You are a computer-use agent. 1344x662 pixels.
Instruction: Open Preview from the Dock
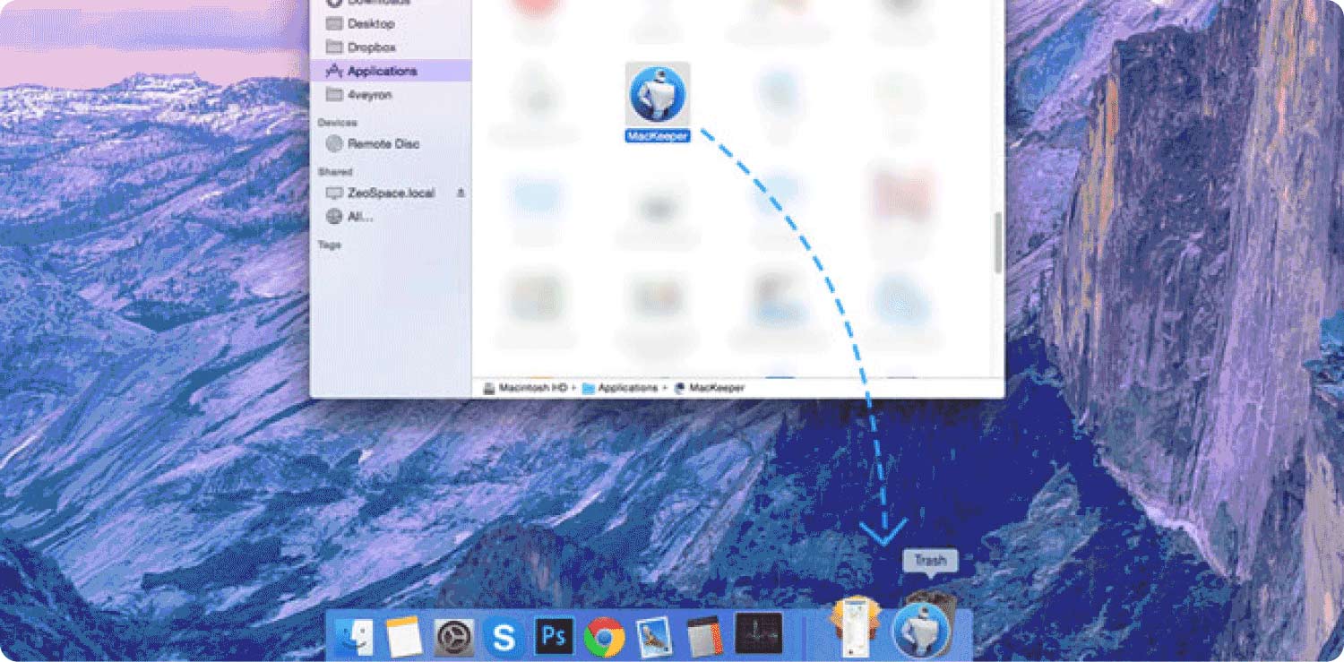point(655,637)
